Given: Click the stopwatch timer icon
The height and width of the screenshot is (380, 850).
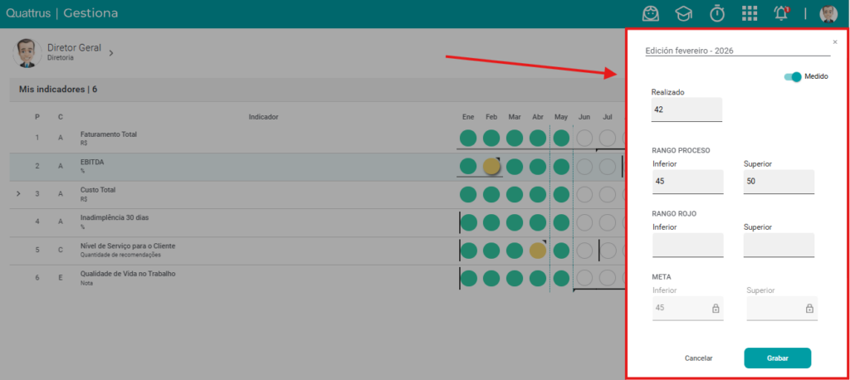Looking at the screenshot, I should pyautogui.click(x=717, y=13).
